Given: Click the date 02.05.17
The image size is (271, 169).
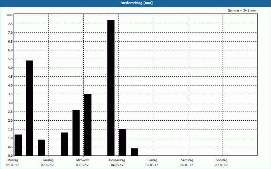Looking at the screenshot, I should [x=47, y=165].
